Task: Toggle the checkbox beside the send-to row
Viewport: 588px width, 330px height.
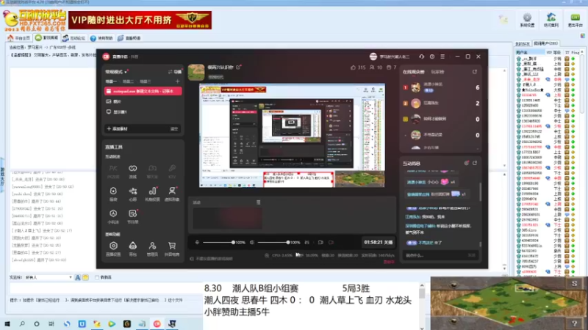Action: coord(97,277)
